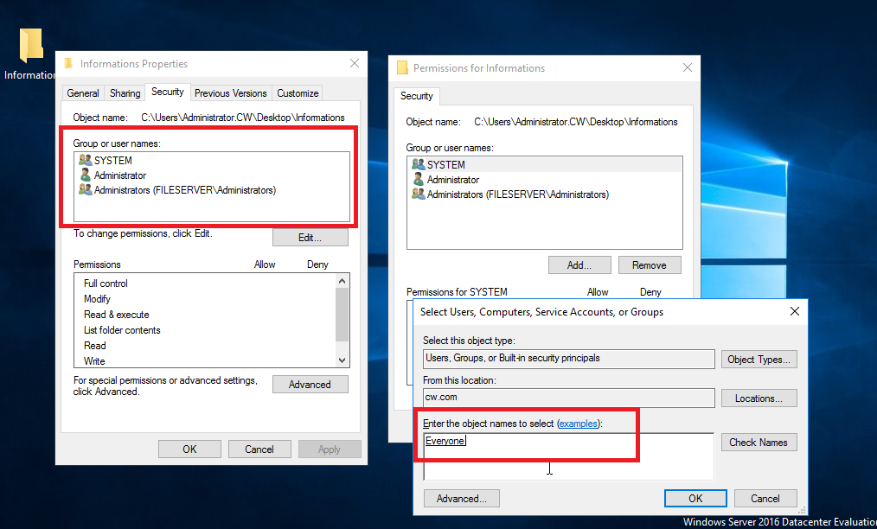Image resolution: width=877 pixels, height=529 pixels.
Task: Select Administrators group icon in Properties list
Action: [x=85, y=190]
